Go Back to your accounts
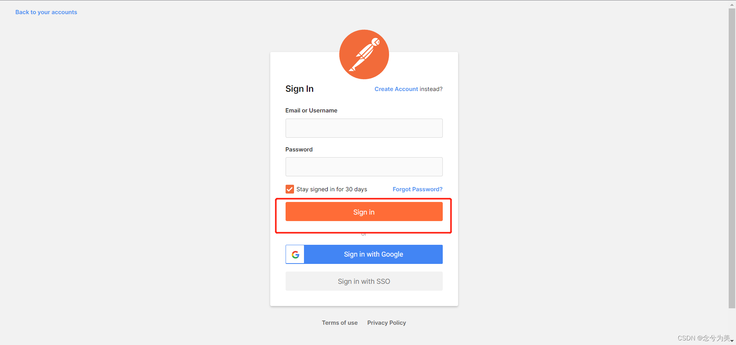 click(46, 12)
